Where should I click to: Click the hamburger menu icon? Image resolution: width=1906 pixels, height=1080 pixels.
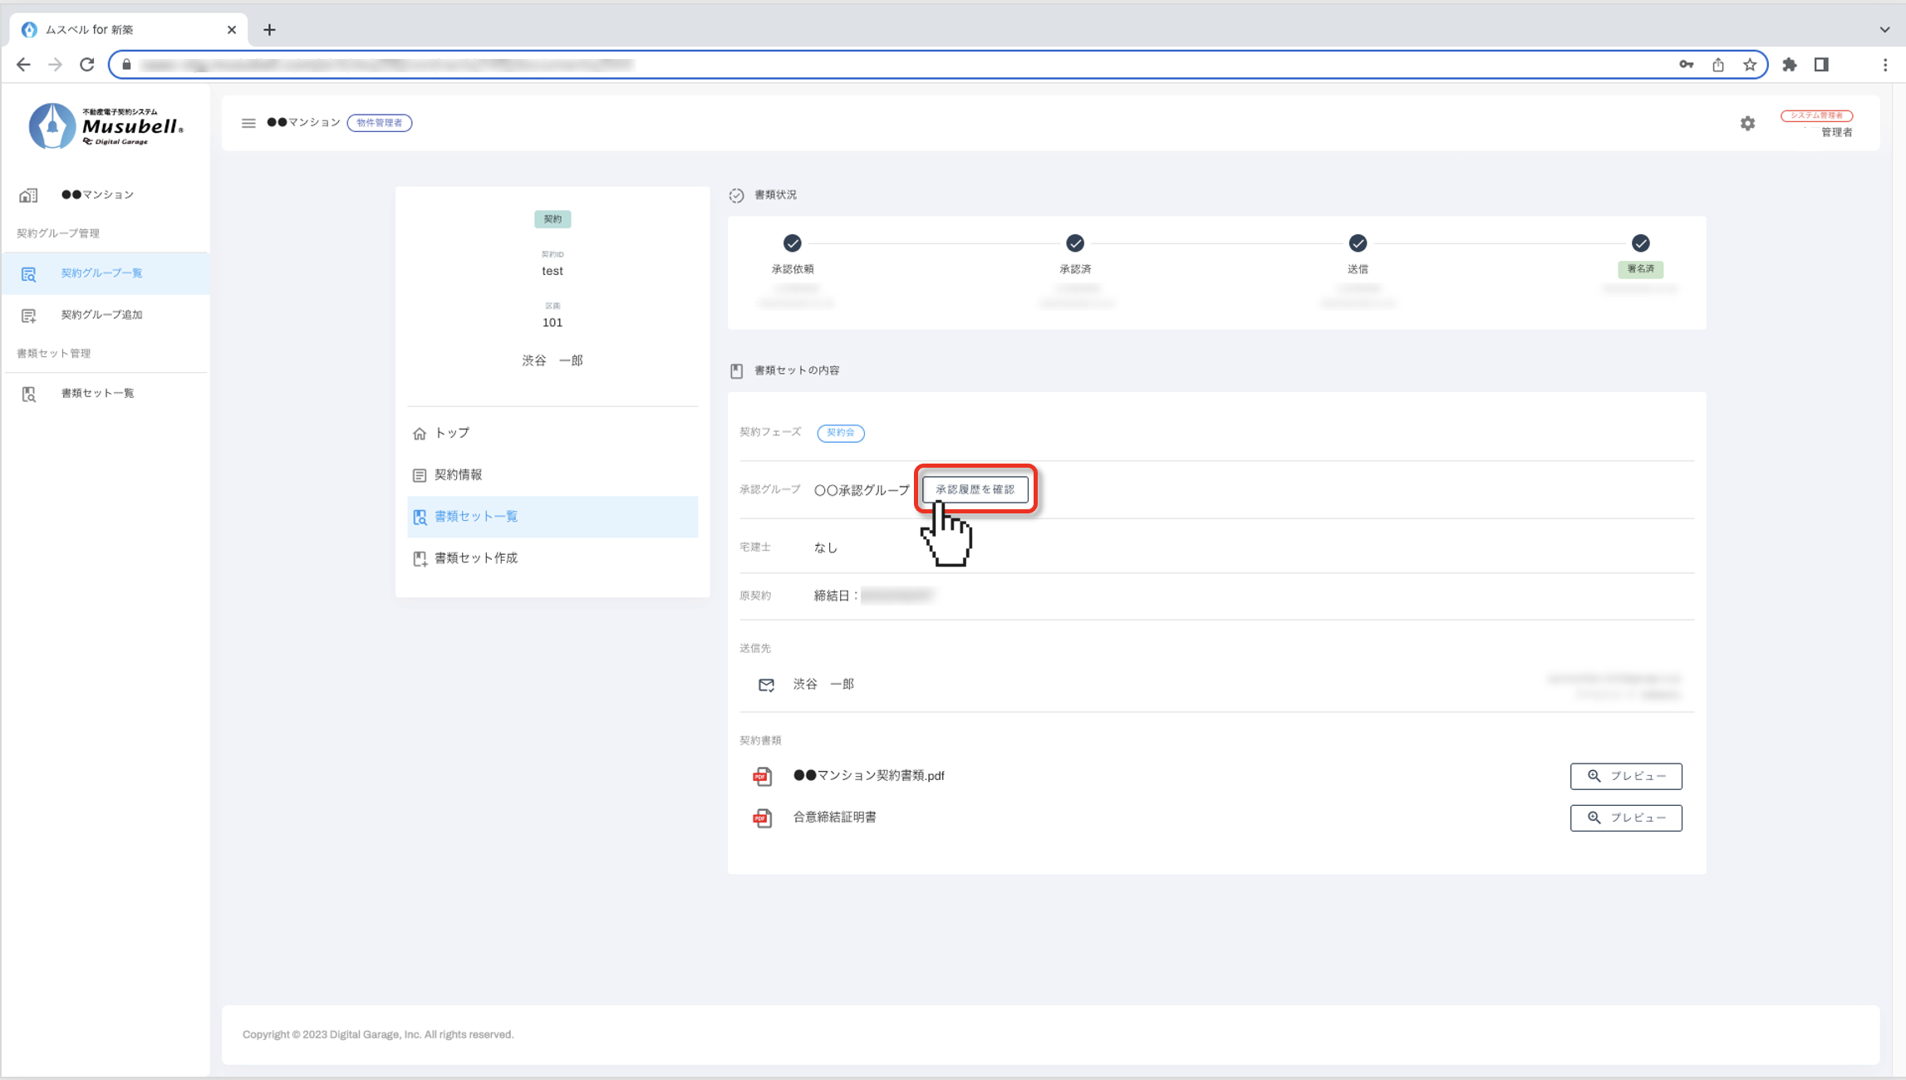pyautogui.click(x=248, y=123)
